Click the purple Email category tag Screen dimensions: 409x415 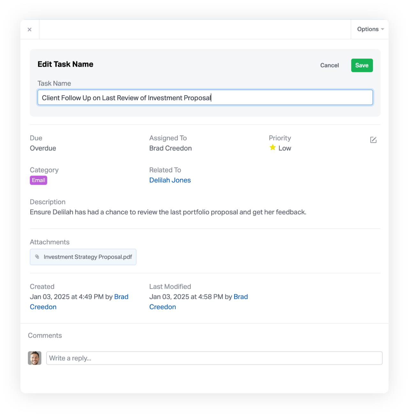click(x=39, y=180)
